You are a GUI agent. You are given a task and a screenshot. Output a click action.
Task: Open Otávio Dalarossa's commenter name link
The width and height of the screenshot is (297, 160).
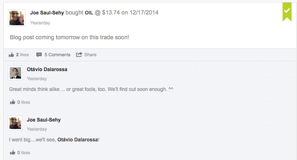[x=47, y=69]
